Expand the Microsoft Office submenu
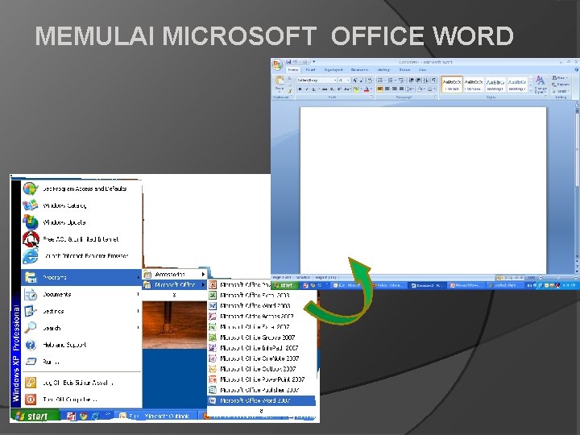 tap(175, 285)
